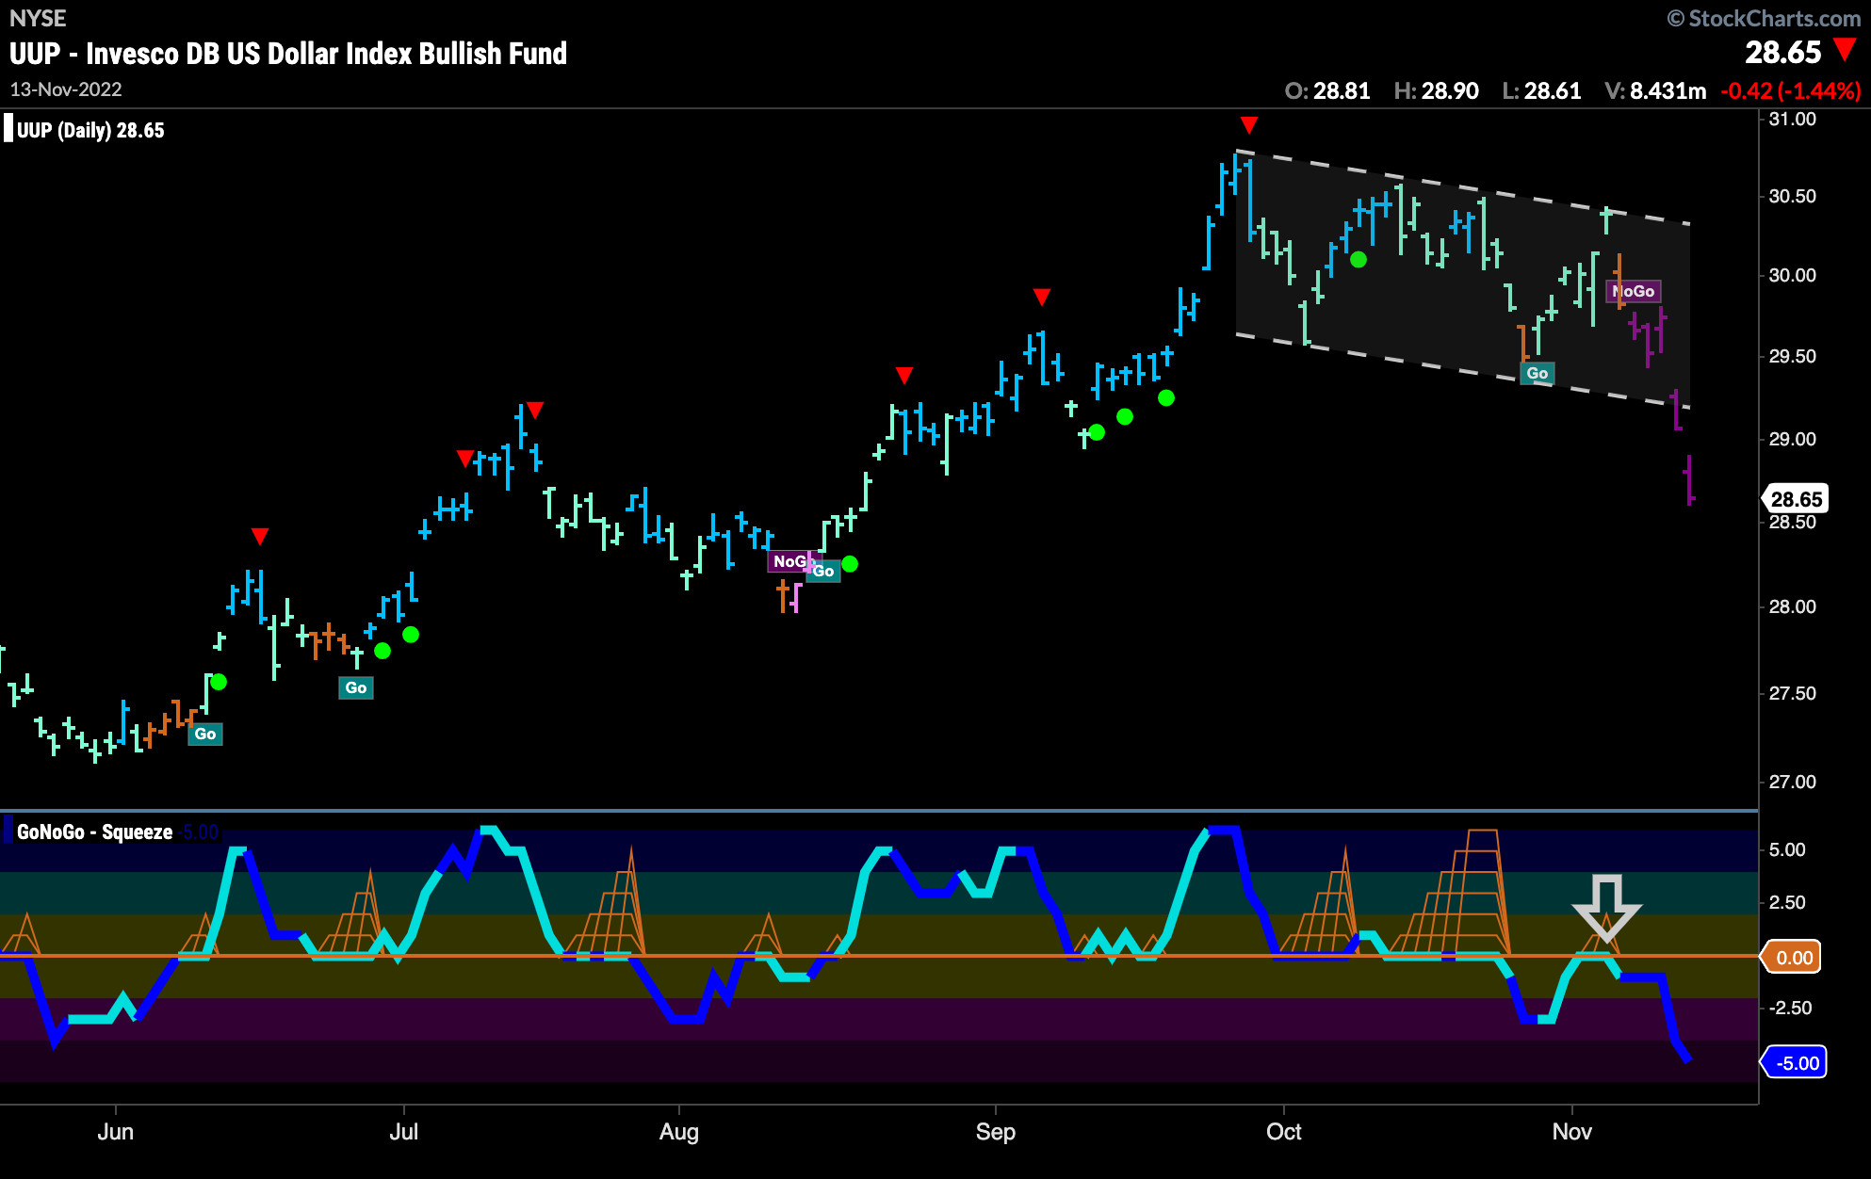Click the 28.65 current price tag on the axis
The height and width of the screenshot is (1179, 1871).
point(1795,499)
